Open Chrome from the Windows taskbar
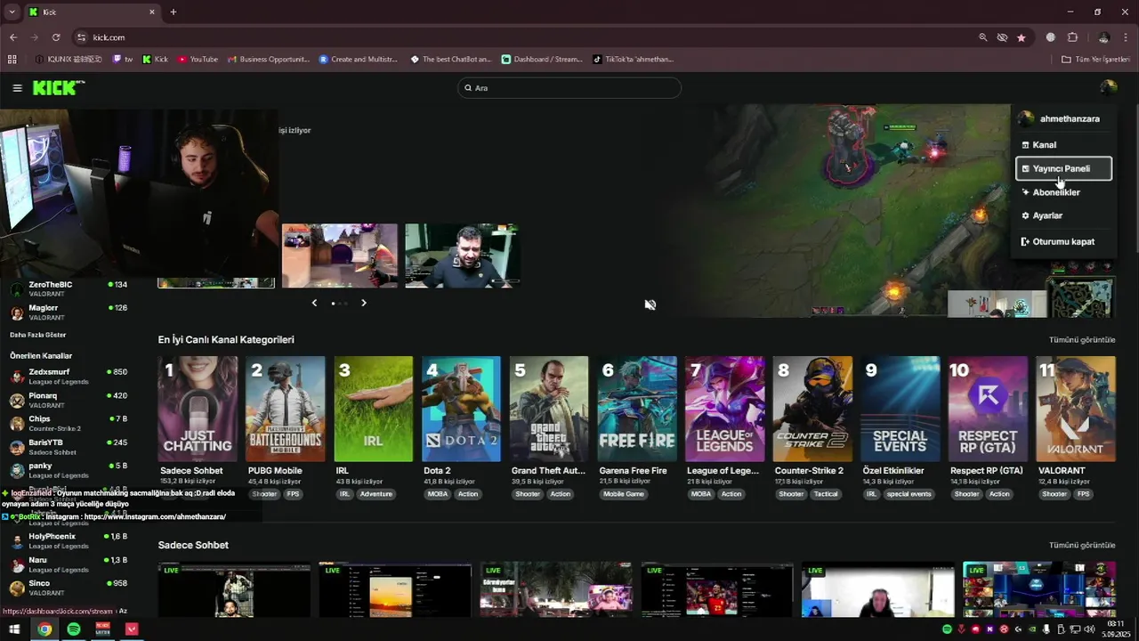Viewport: 1139px width, 641px height. 44,629
